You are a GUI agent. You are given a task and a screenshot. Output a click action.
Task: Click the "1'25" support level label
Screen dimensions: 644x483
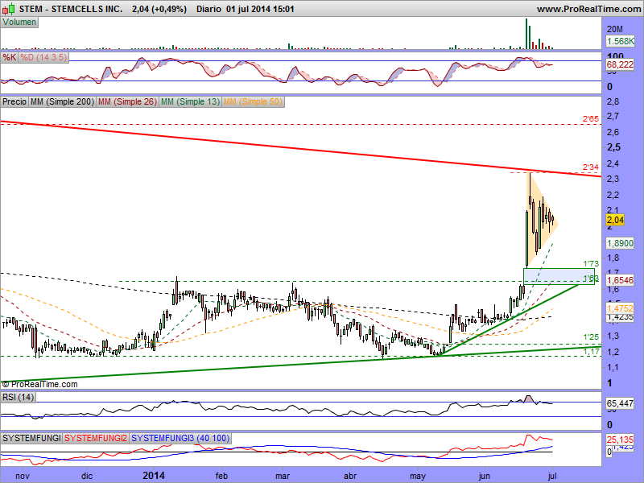pos(591,337)
